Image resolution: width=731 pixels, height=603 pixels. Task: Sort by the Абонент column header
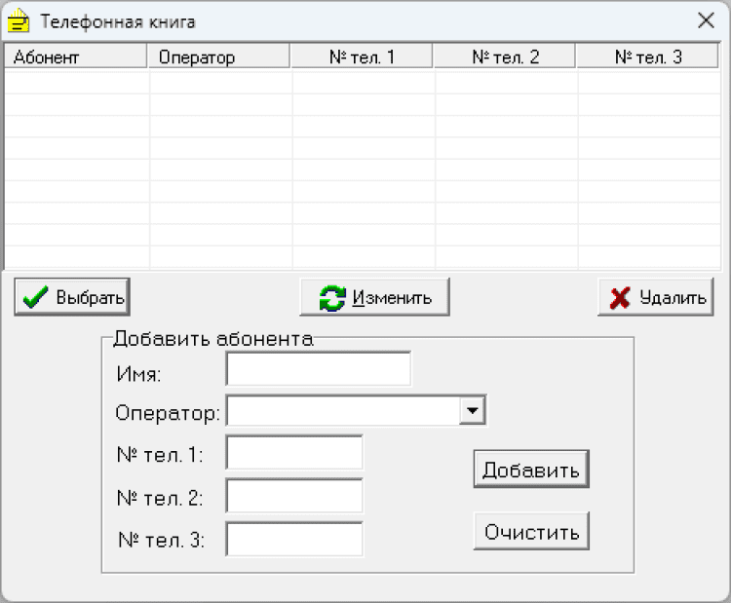point(77,57)
